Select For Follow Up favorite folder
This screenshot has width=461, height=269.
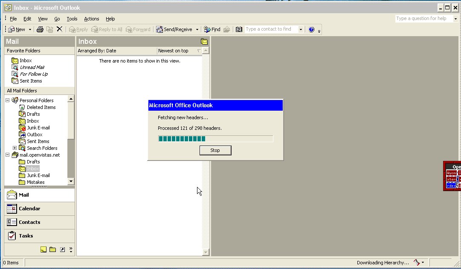tap(30, 74)
